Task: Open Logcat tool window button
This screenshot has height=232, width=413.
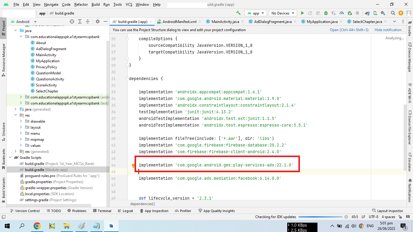Action: pyautogui.click(x=125, y=211)
